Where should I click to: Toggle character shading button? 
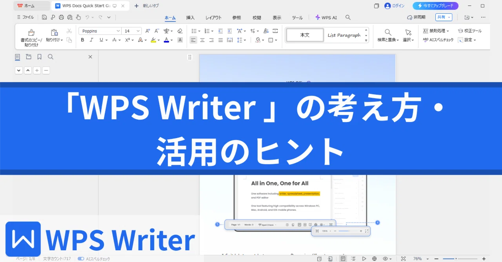[180, 40]
